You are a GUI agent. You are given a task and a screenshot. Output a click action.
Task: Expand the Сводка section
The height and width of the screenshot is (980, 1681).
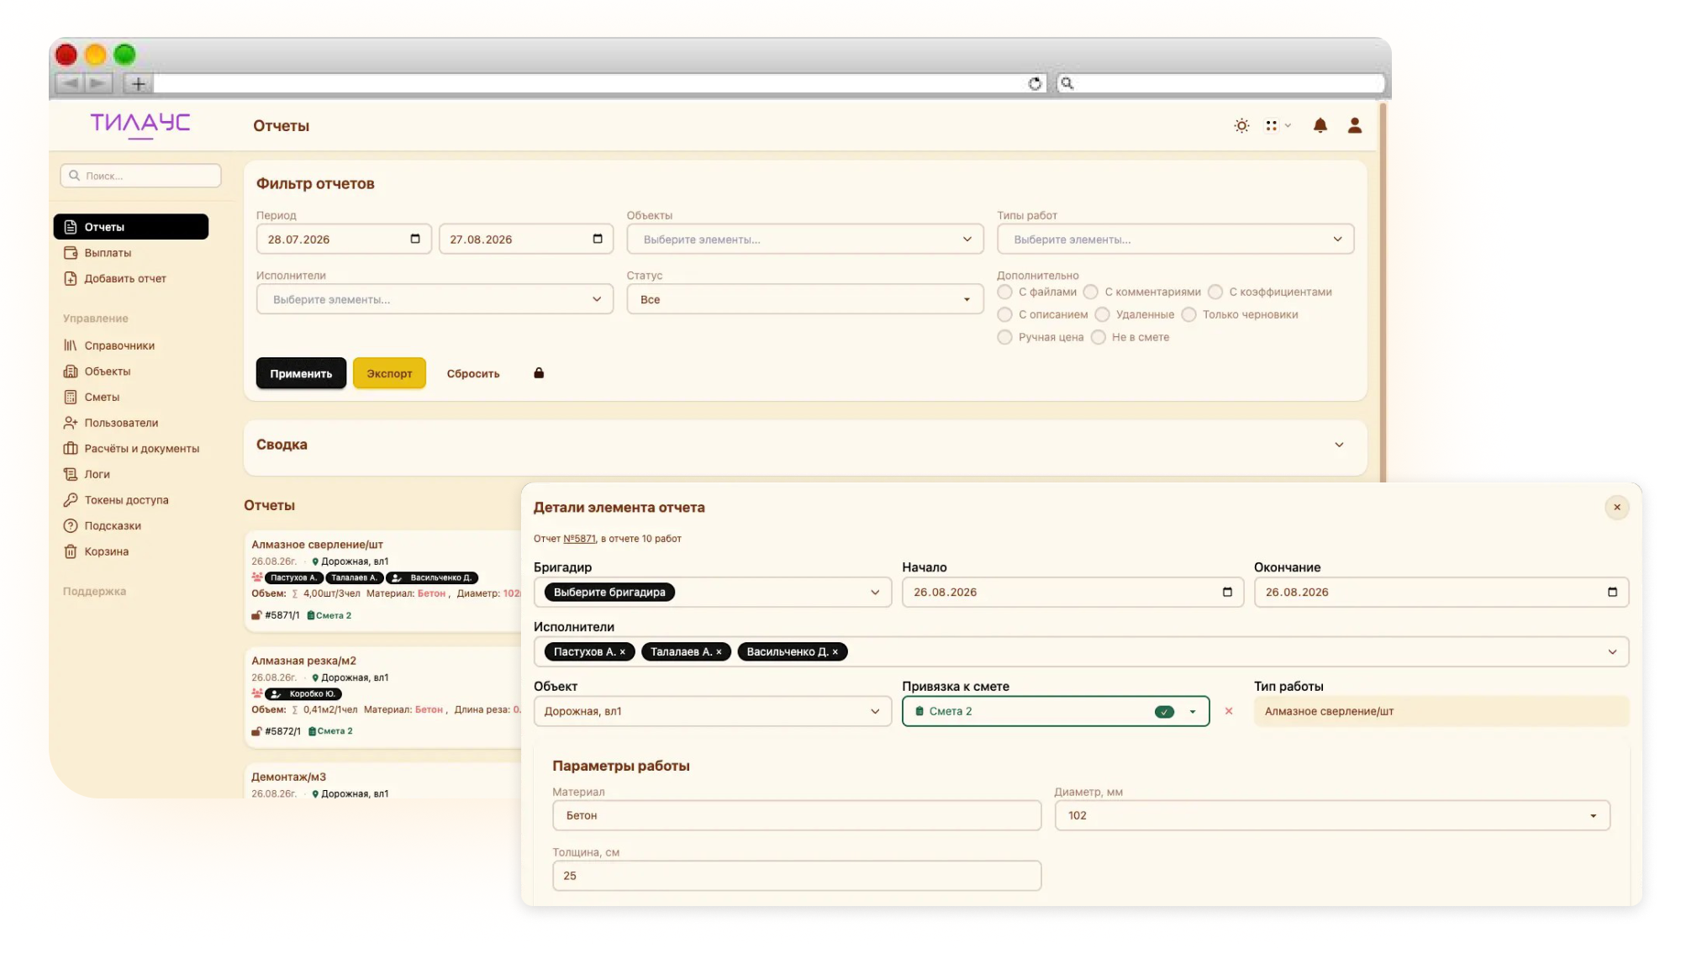pyautogui.click(x=1339, y=445)
